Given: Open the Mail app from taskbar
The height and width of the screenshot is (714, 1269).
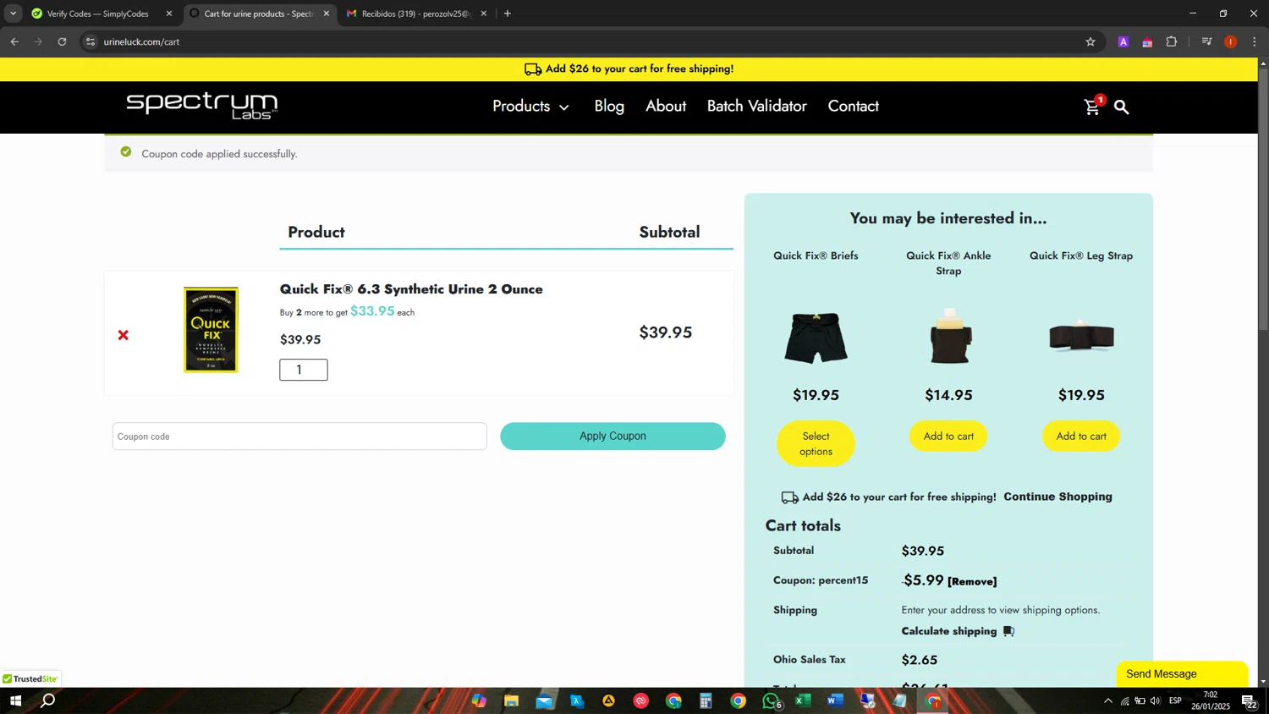Looking at the screenshot, I should coord(544,700).
